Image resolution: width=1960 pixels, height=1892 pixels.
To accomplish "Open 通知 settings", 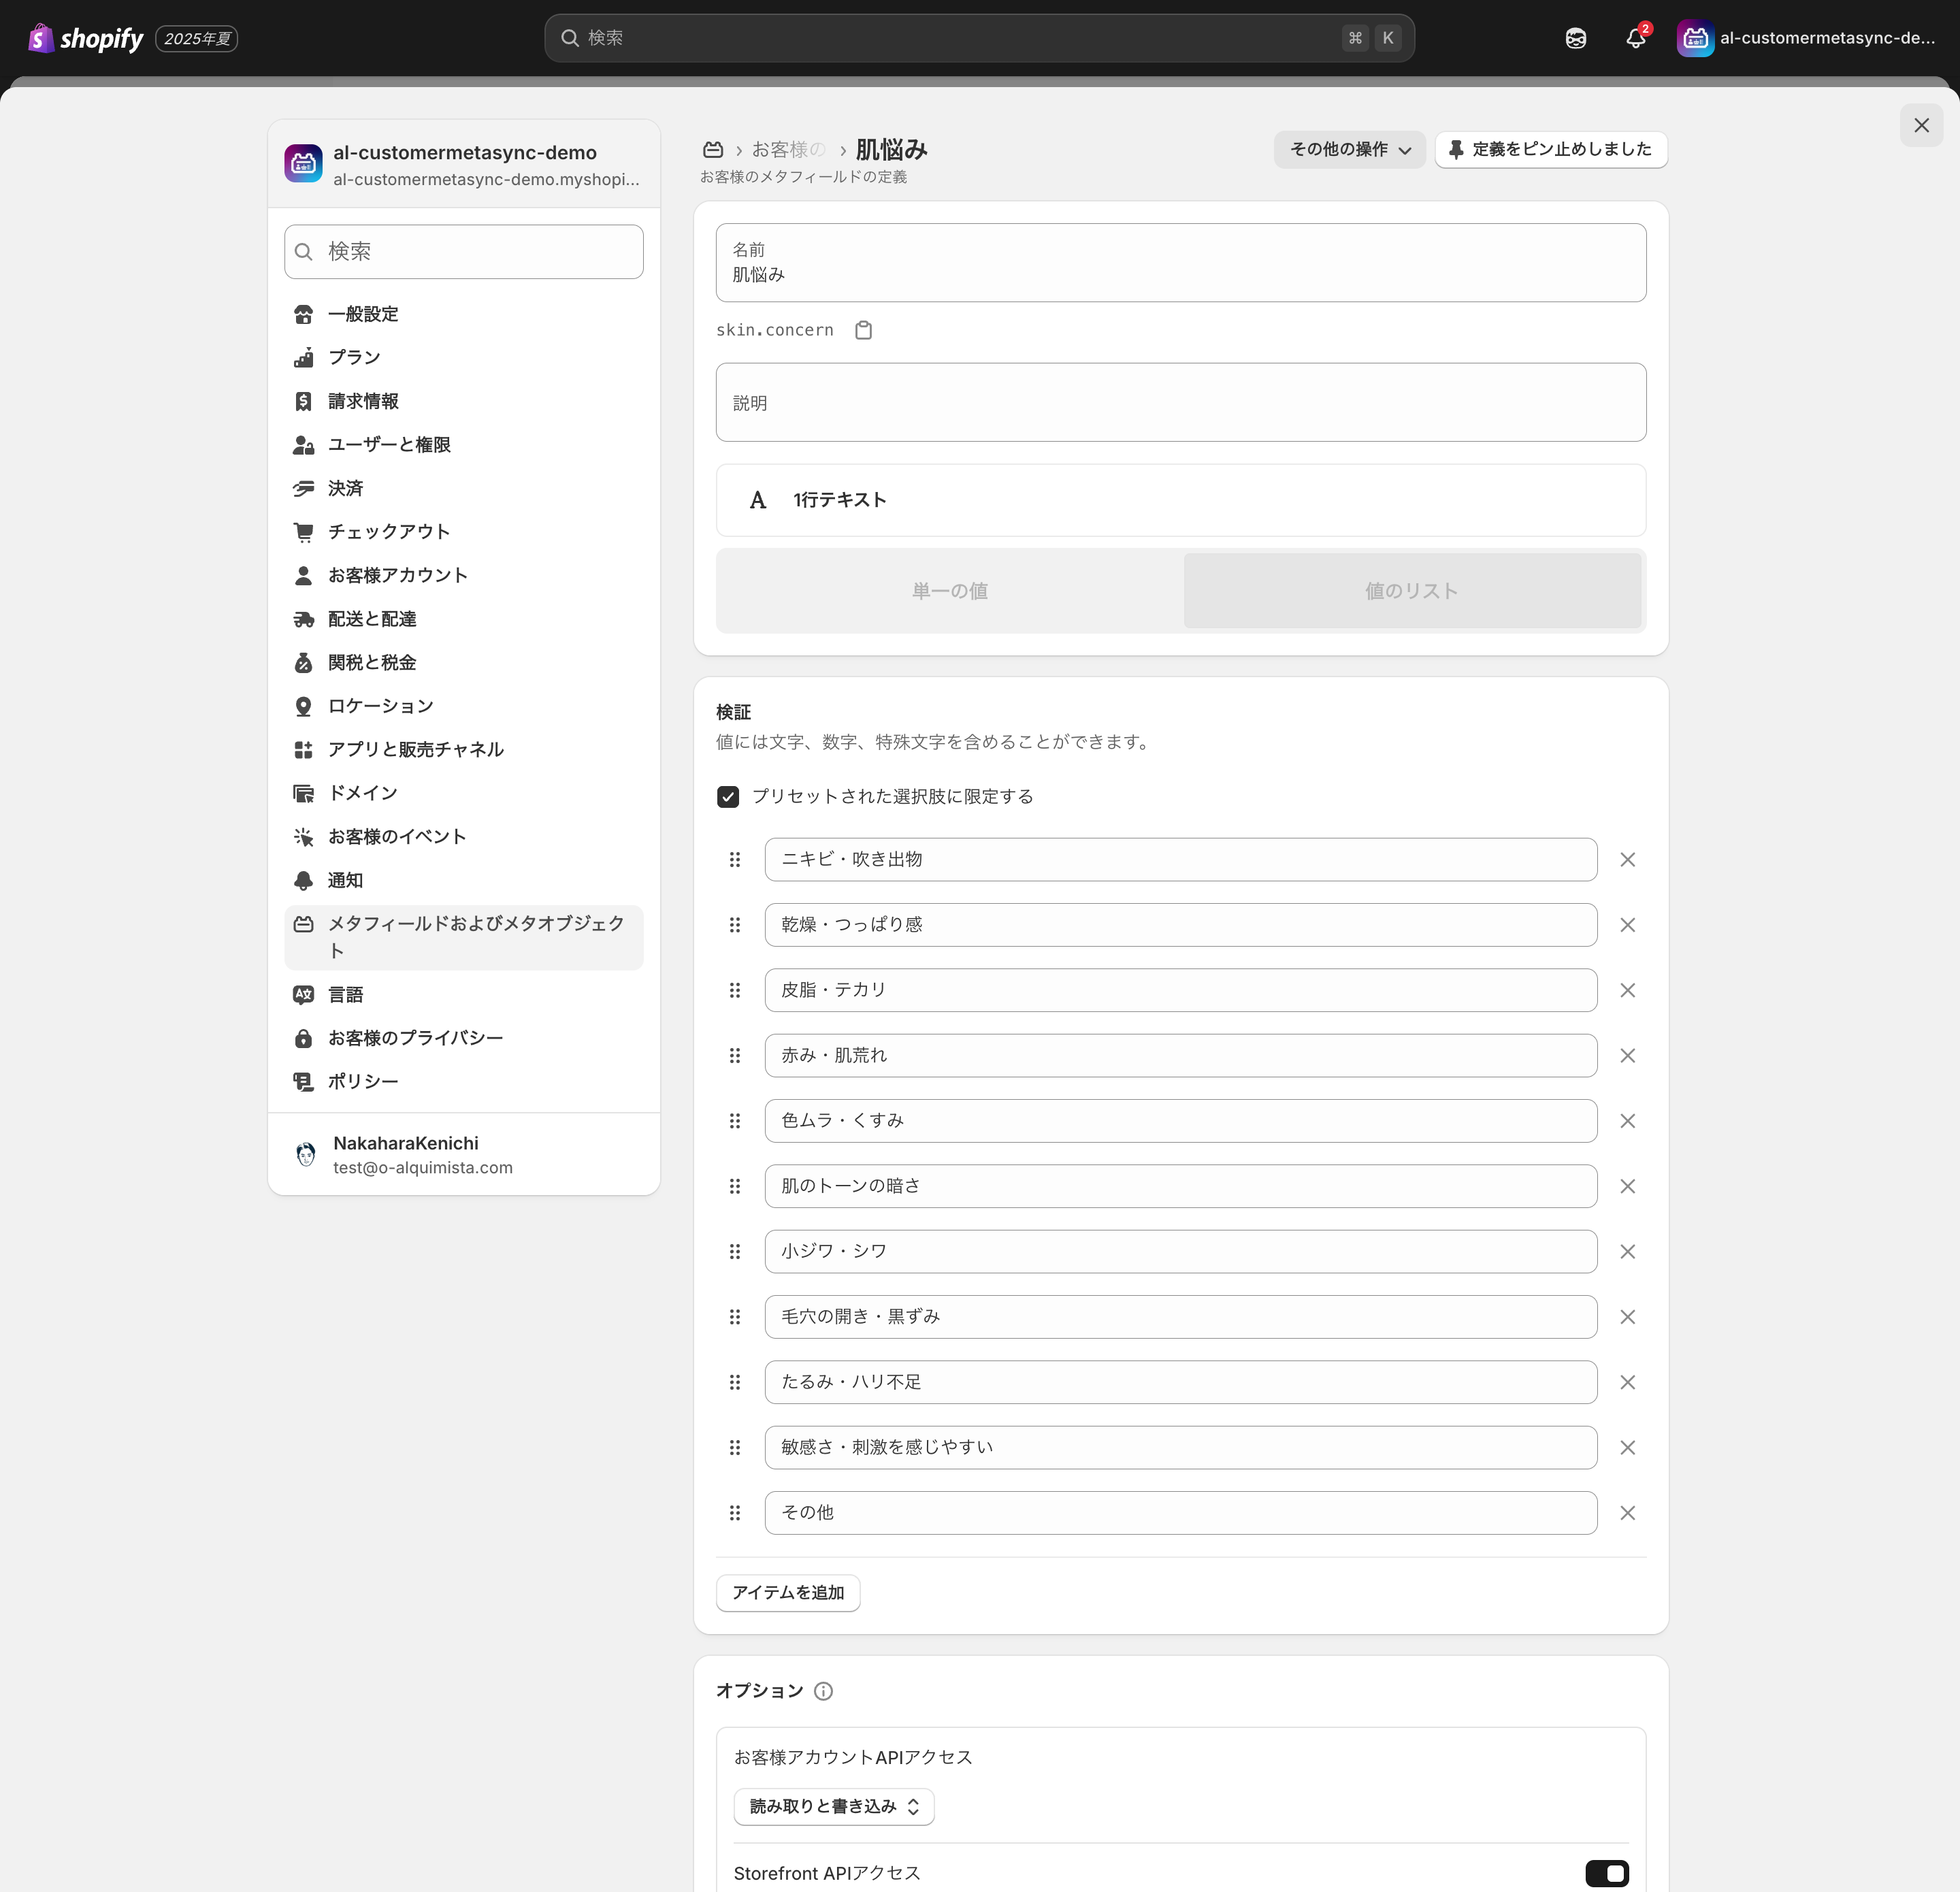I will (463, 880).
